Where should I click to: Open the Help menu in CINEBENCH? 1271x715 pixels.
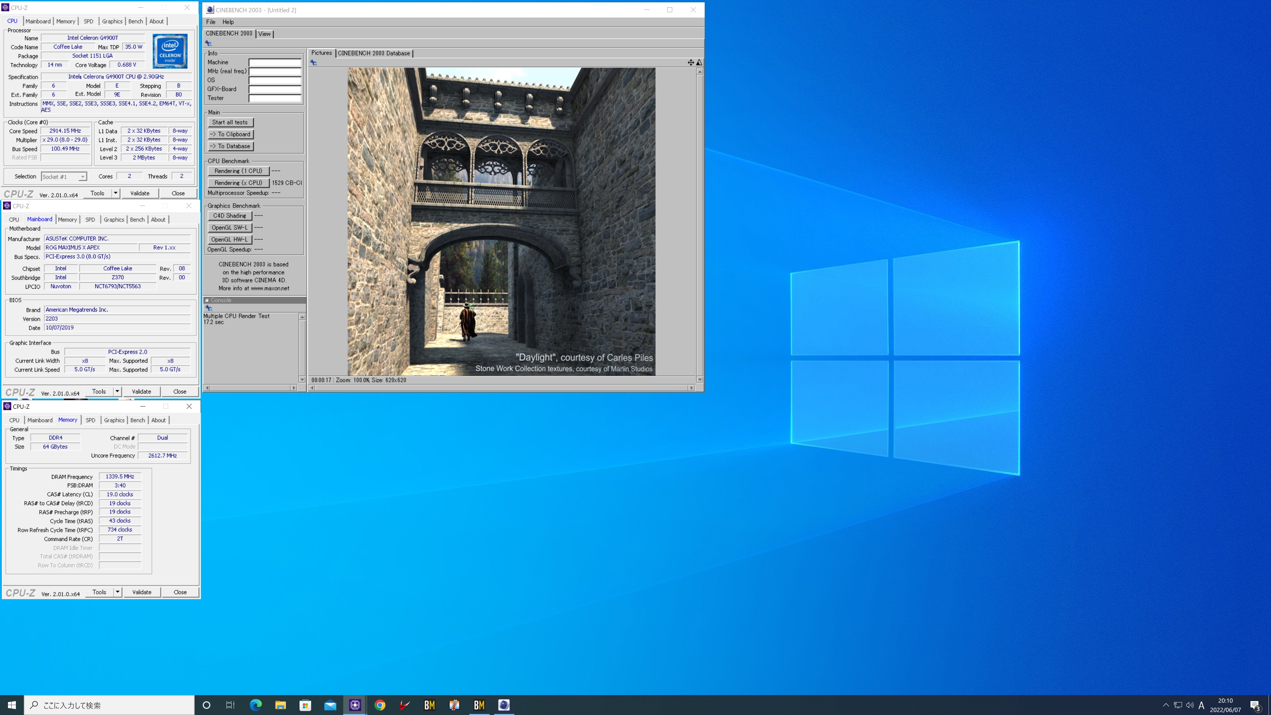tap(228, 22)
